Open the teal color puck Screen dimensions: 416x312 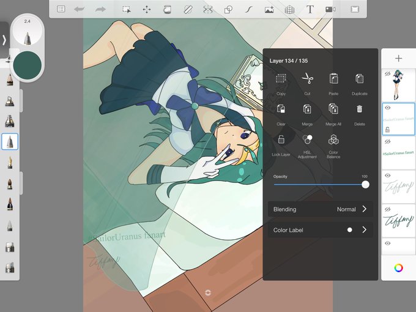click(28, 65)
